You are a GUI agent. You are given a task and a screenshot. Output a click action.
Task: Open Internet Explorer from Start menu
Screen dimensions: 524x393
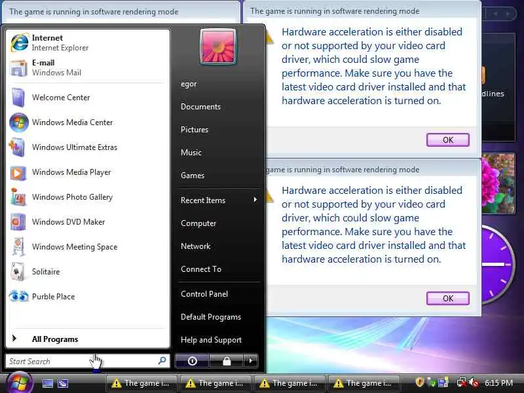[x=88, y=43]
